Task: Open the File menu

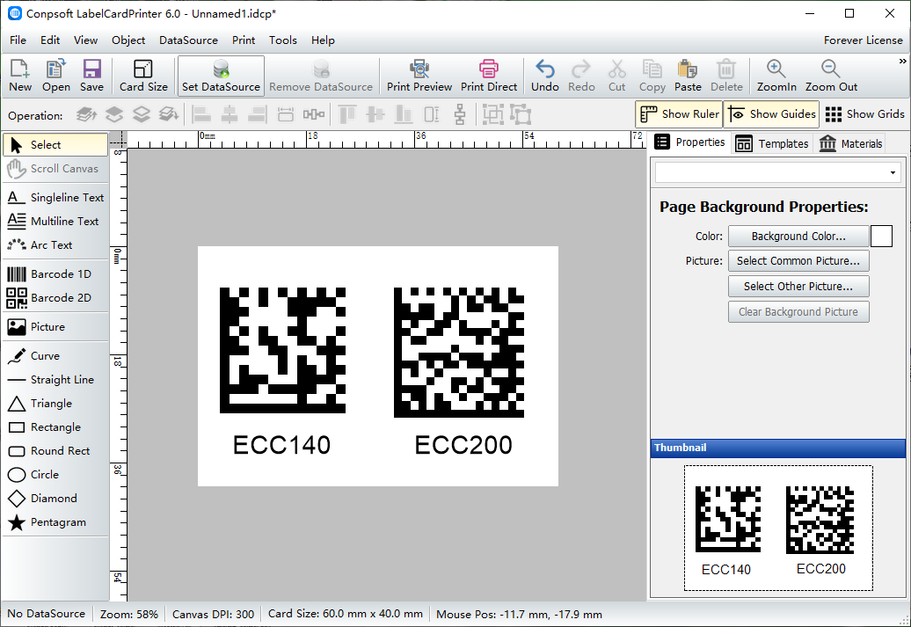Action: [18, 40]
